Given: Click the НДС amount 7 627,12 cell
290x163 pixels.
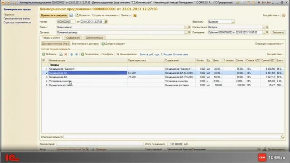Looking at the screenshot, I should (268, 77).
